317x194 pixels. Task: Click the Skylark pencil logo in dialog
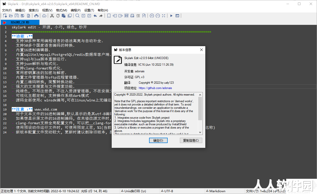pyautogui.click(x=118, y=60)
